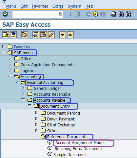
Task: Click the SAP Menu toolbar icon
Action: pyautogui.click(x=13, y=35)
